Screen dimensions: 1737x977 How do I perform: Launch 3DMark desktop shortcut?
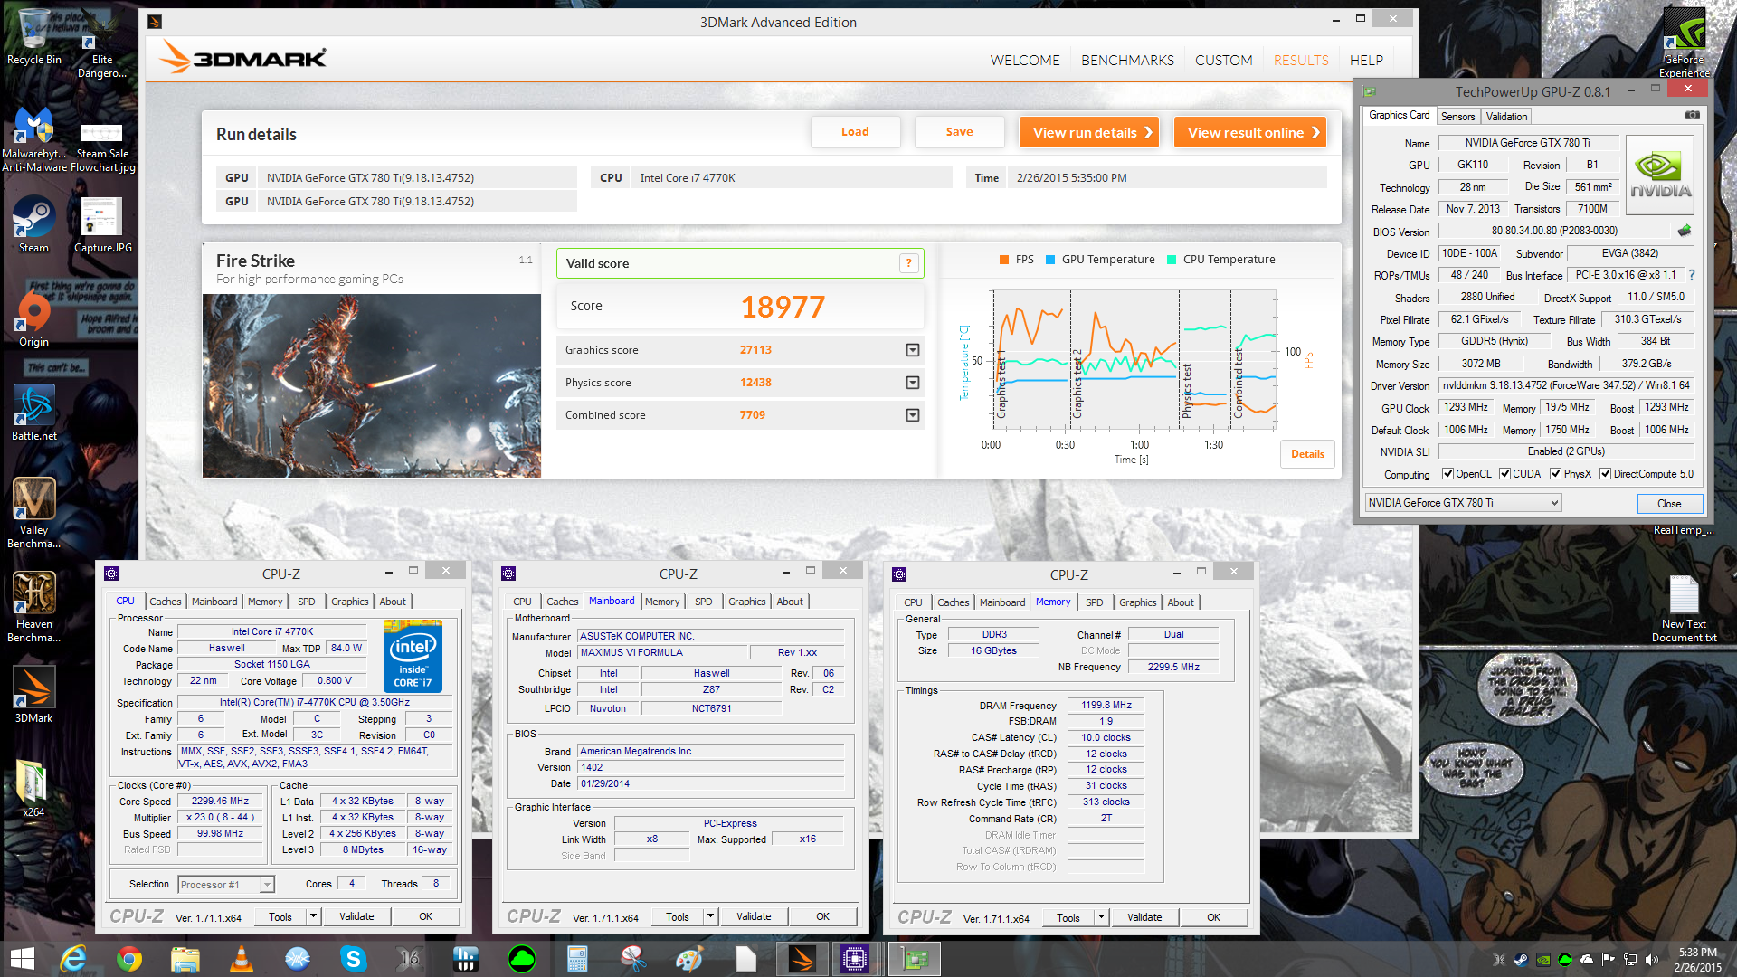pos(34,694)
